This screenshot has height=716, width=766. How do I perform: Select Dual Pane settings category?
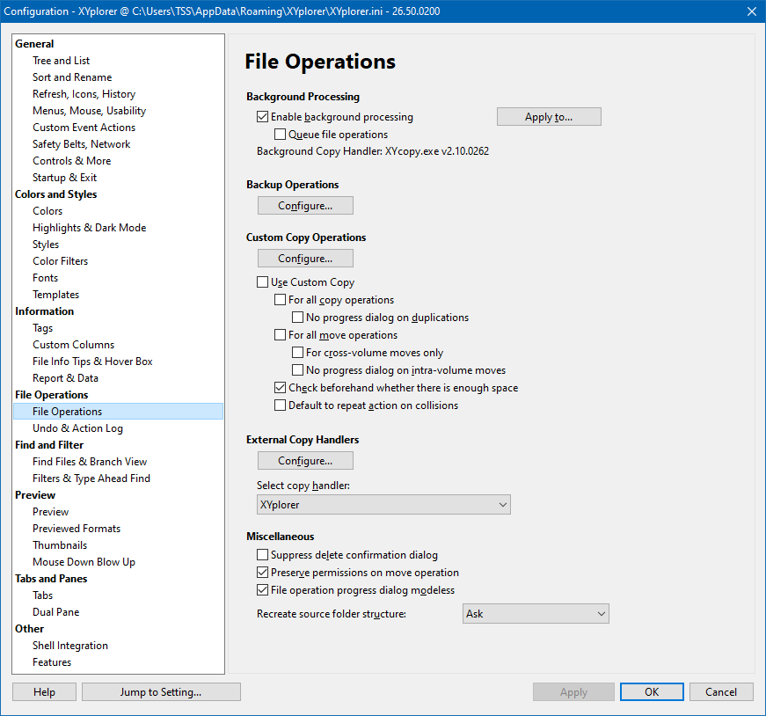click(55, 612)
